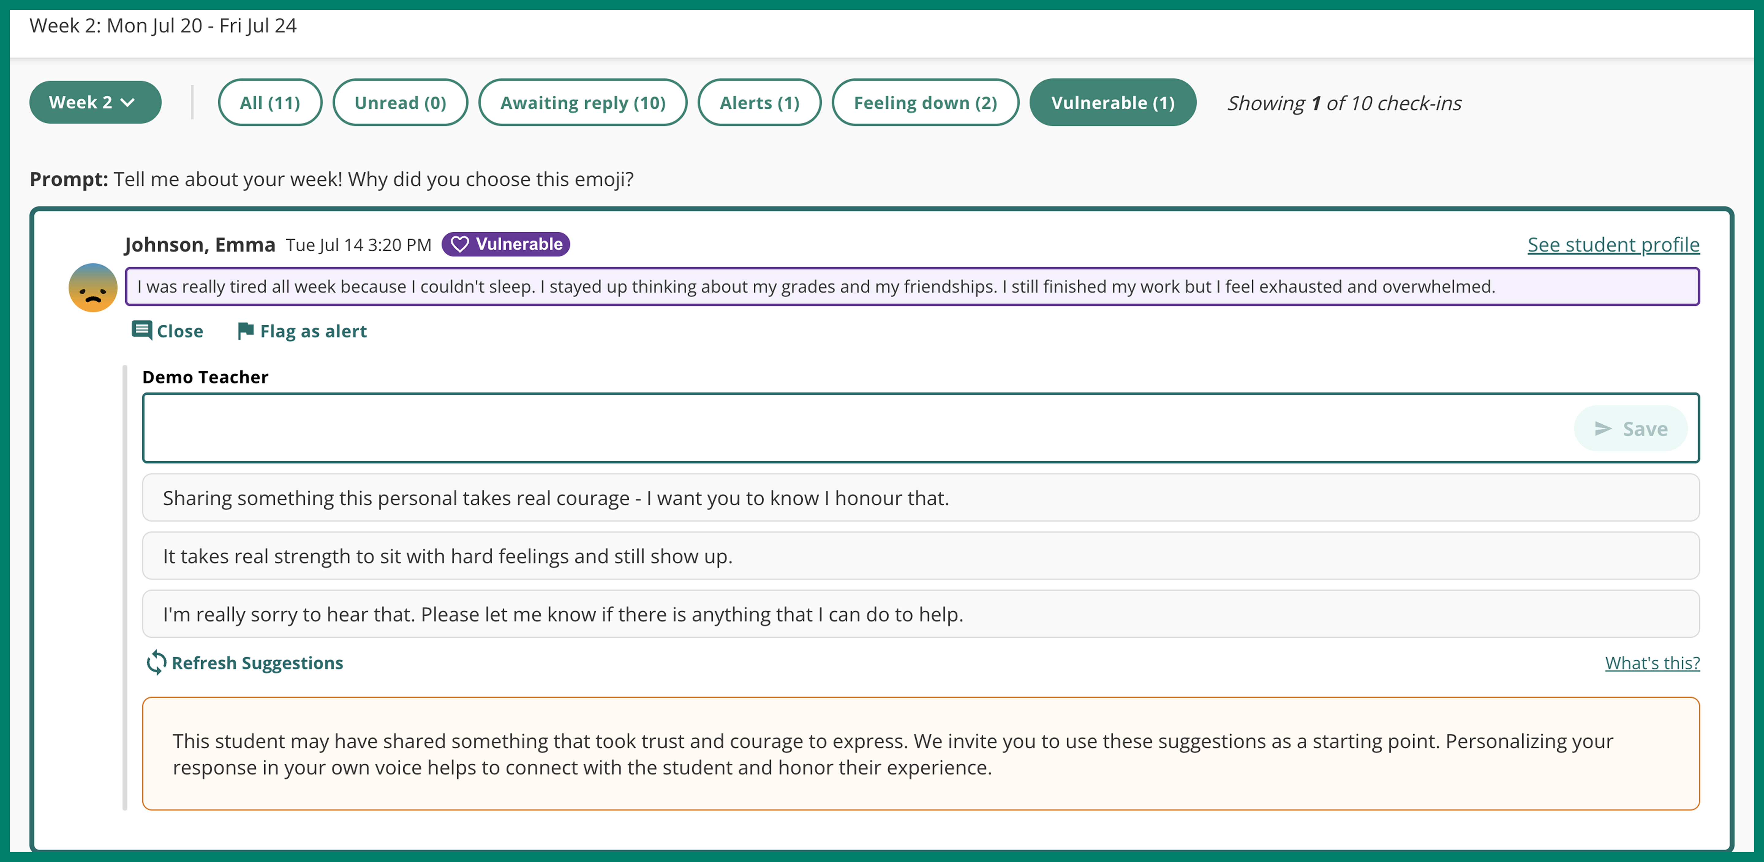Click the Tue Jul 14 3:20 PM timestamp
This screenshot has width=1764, height=862.
(359, 245)
